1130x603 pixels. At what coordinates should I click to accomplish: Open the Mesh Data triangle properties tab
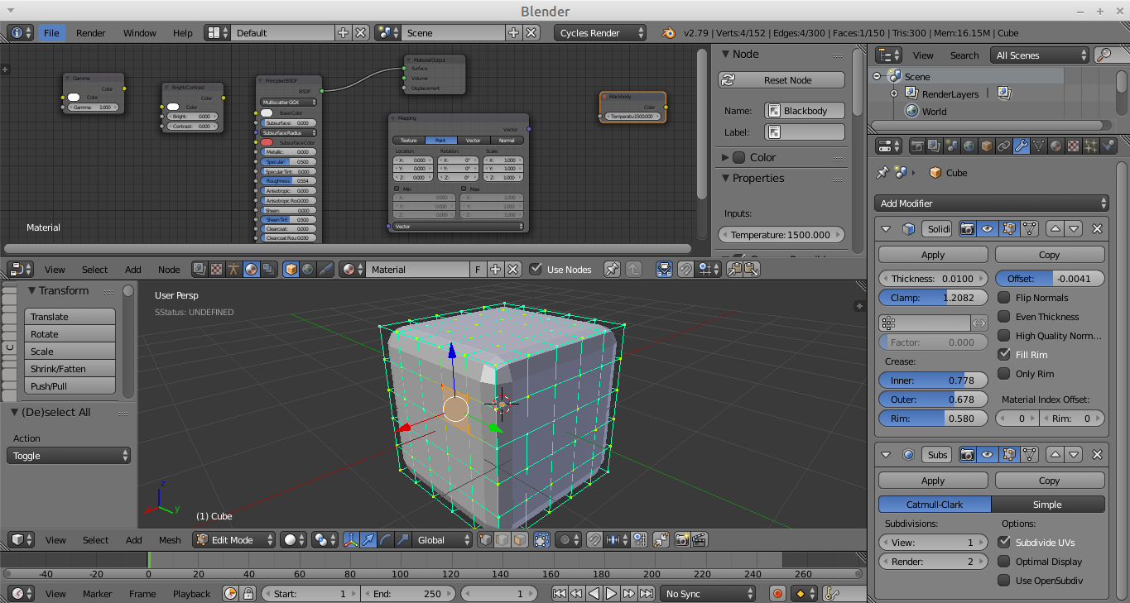[1038, 146]
